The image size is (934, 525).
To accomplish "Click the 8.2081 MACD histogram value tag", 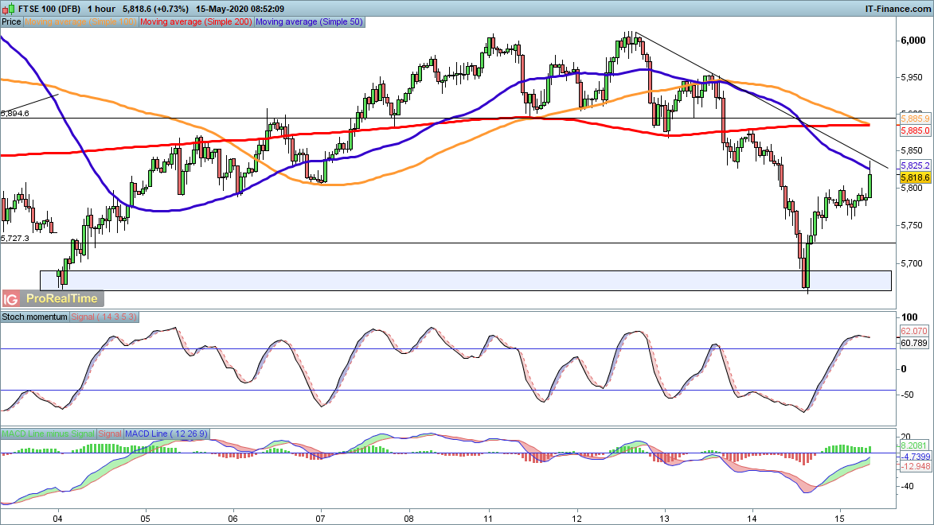I will pyautogui.click(x=914, y=445).
